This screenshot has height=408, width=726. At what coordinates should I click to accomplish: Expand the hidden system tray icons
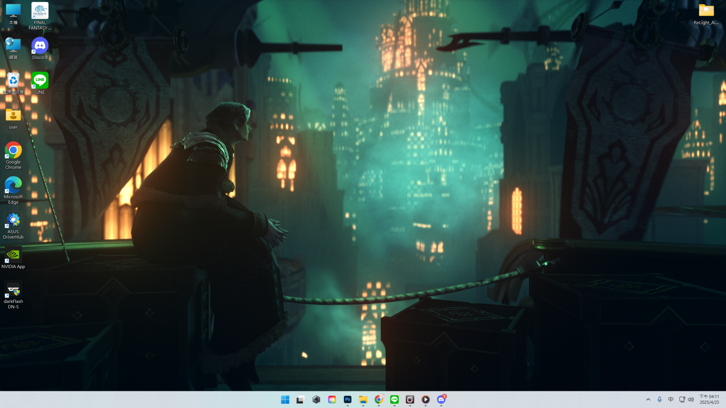(648, 399)
